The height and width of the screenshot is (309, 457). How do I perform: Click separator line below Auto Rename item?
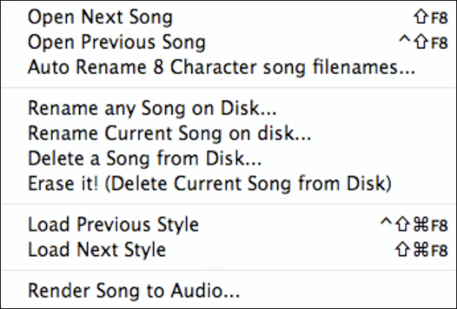pyautogui.click(x=227, y=89)
